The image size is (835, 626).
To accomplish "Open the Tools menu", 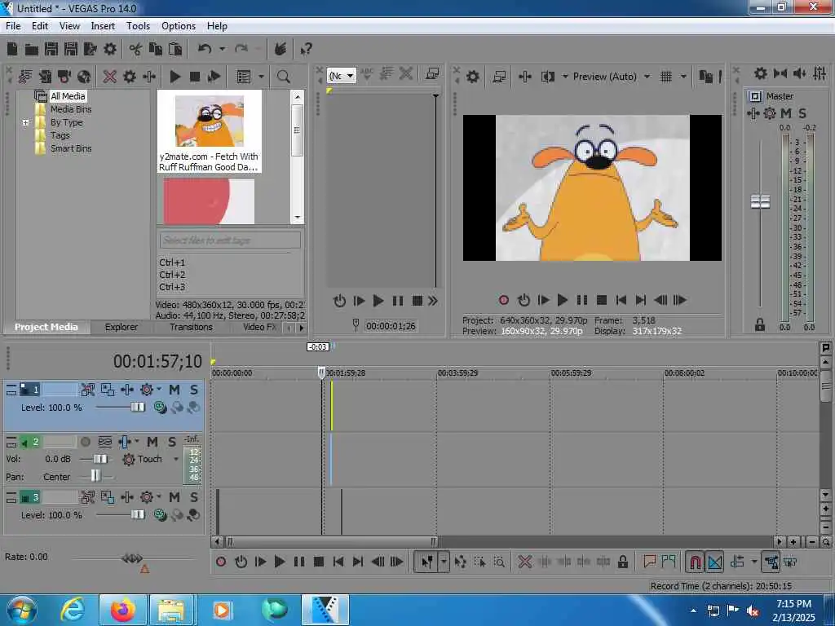I will (x=138, y=25).
